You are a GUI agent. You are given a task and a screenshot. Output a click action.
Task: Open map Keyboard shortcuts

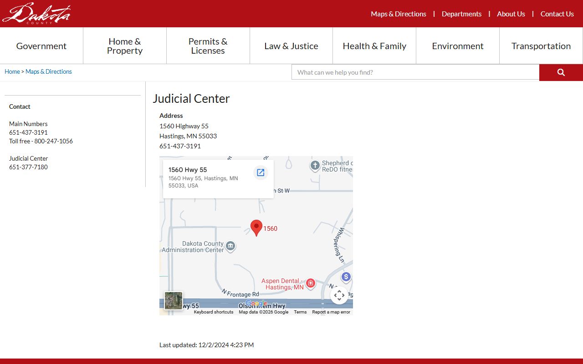[214, 312]
